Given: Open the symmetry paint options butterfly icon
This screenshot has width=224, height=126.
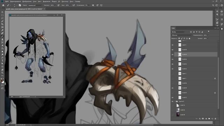Looking at the screenshot, I should click(x=101, y=5).
